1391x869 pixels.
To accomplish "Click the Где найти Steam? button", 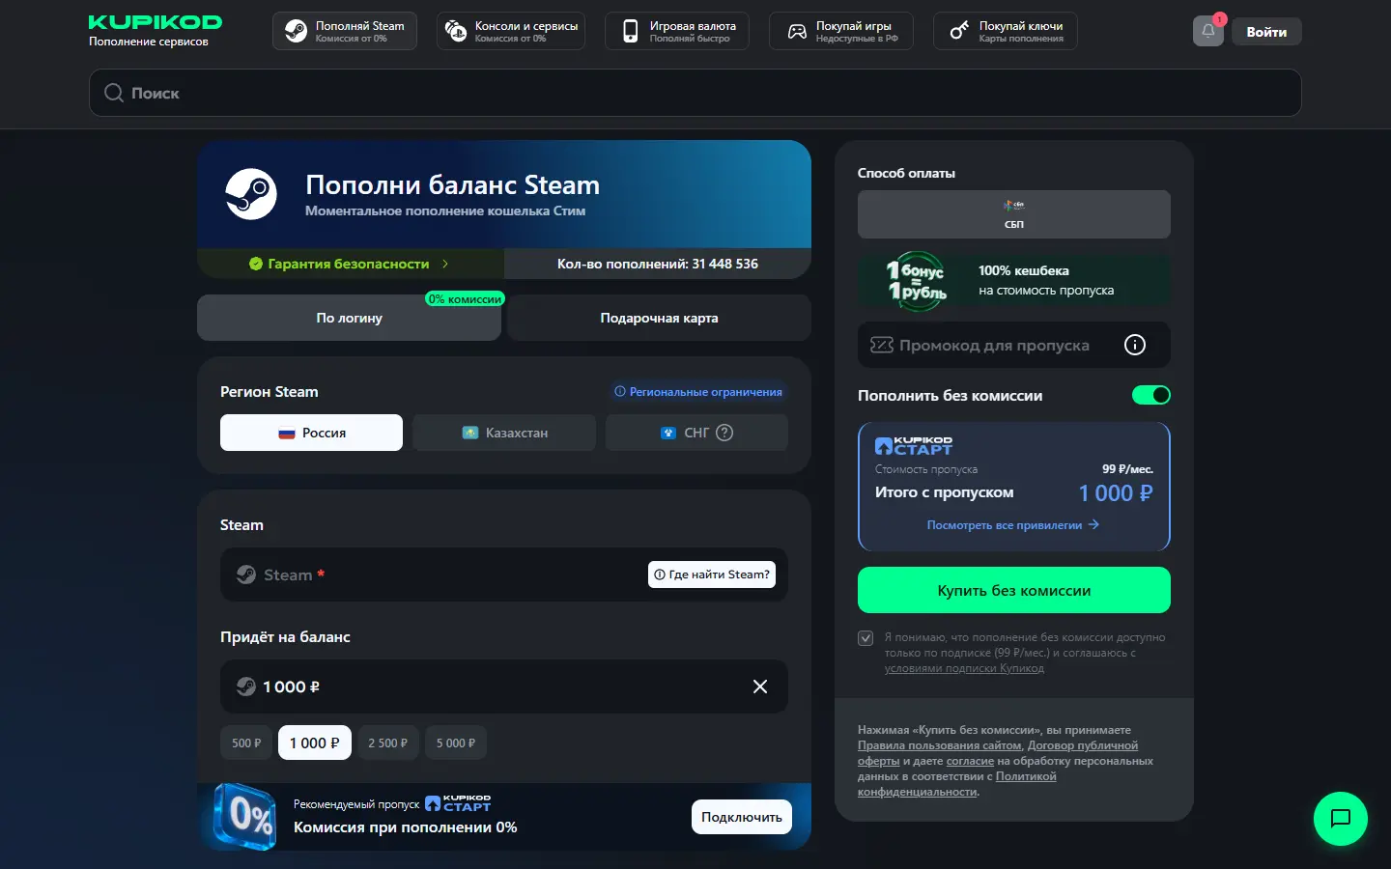I will pyautogui.click(x=712, y=575).
